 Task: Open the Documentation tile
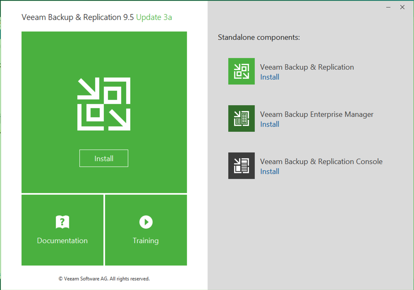coord(62,230)
